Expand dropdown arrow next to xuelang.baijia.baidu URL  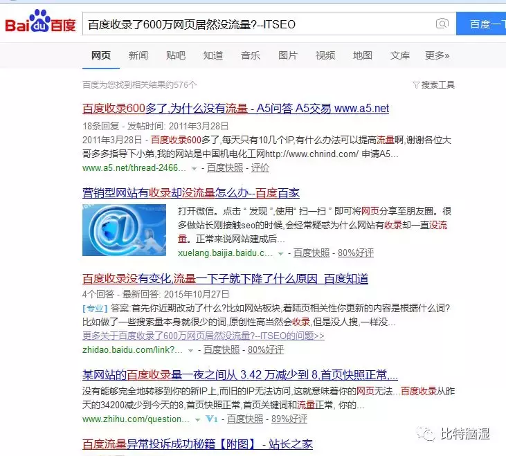(x=281, y=254)
